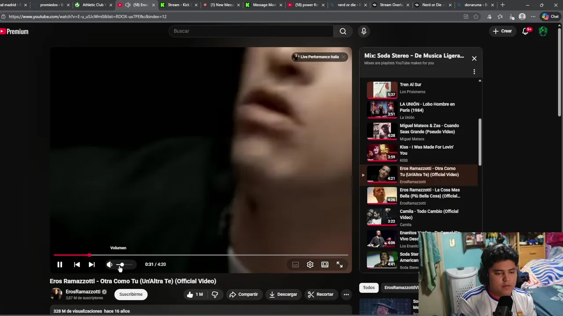Bookmark page with star icon
The image size is (563, 316).
476,17
